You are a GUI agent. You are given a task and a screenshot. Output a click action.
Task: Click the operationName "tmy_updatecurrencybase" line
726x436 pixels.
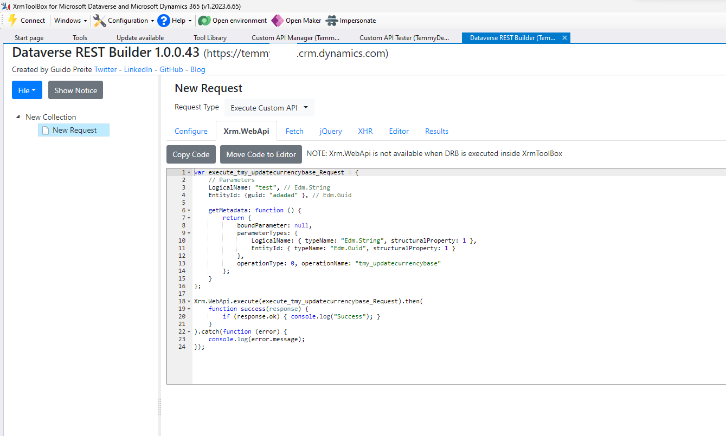(339, 263)
